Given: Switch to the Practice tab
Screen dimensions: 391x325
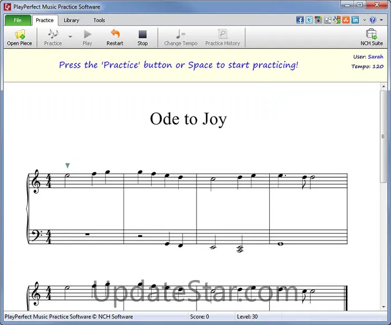Looking at the screenshot, I should 44,20.
